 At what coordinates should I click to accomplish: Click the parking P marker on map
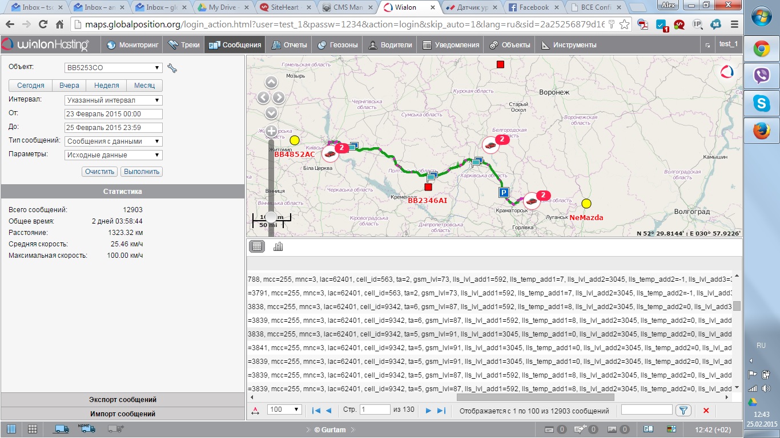[x=504, y=193]
